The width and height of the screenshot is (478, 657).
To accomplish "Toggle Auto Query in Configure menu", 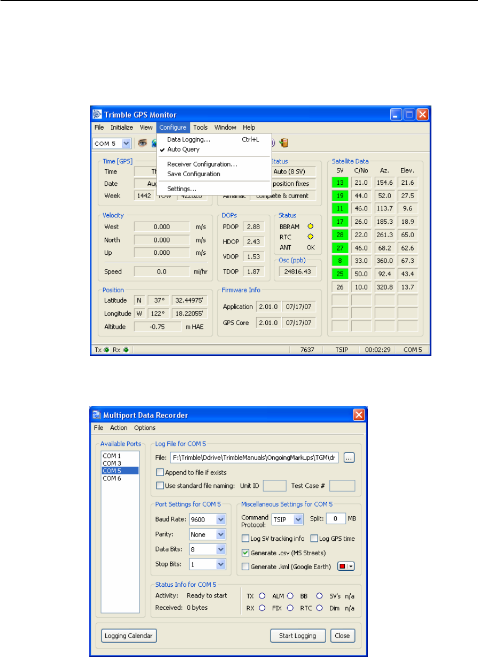I will click(x=183, y=149).
